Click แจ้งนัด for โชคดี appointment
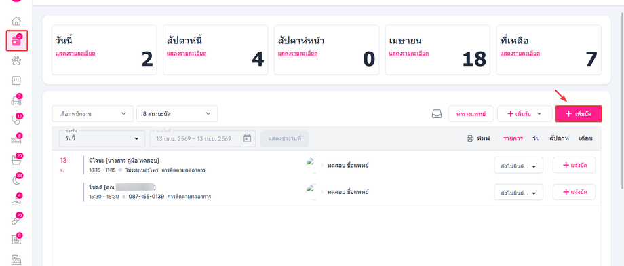This screenshot has width=624, height=266. point(574,192)
